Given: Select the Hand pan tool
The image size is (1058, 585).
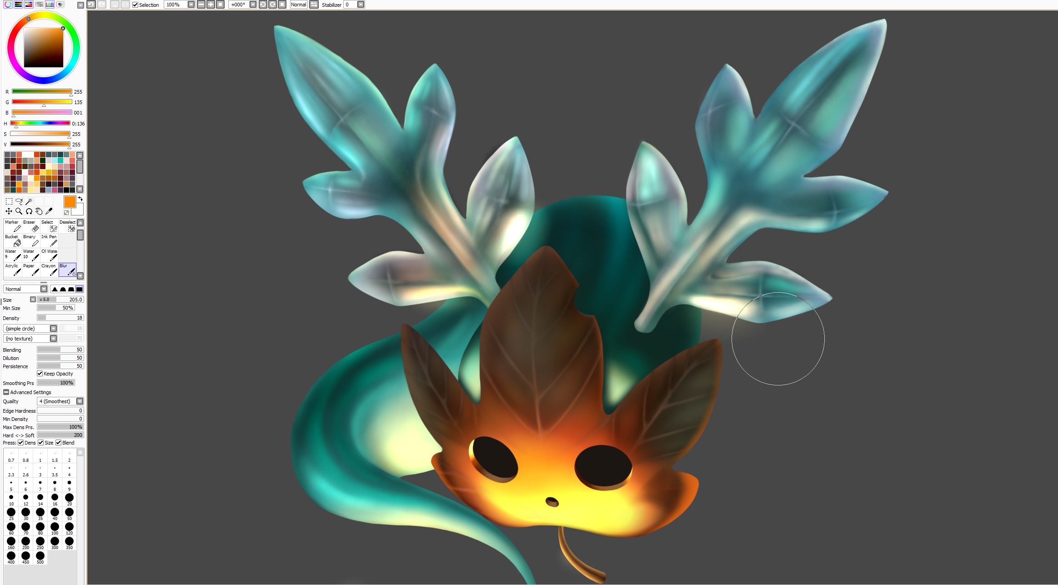Looking at the screenshot, I should pos(39,211).
